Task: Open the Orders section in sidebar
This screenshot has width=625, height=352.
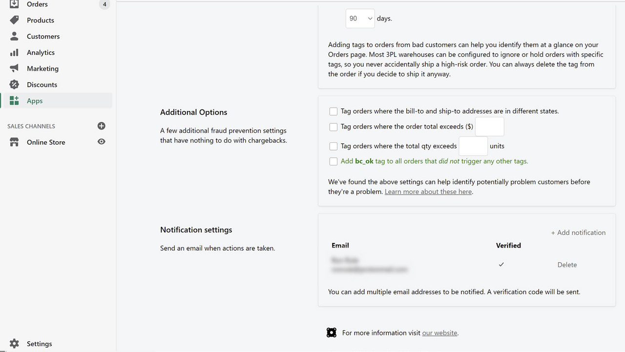Action: (x=36, y=4)
